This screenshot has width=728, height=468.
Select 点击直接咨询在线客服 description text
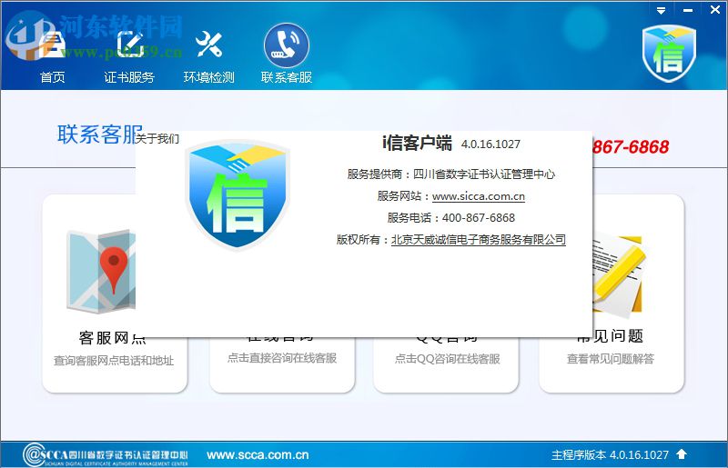click(x=282, y=358)
